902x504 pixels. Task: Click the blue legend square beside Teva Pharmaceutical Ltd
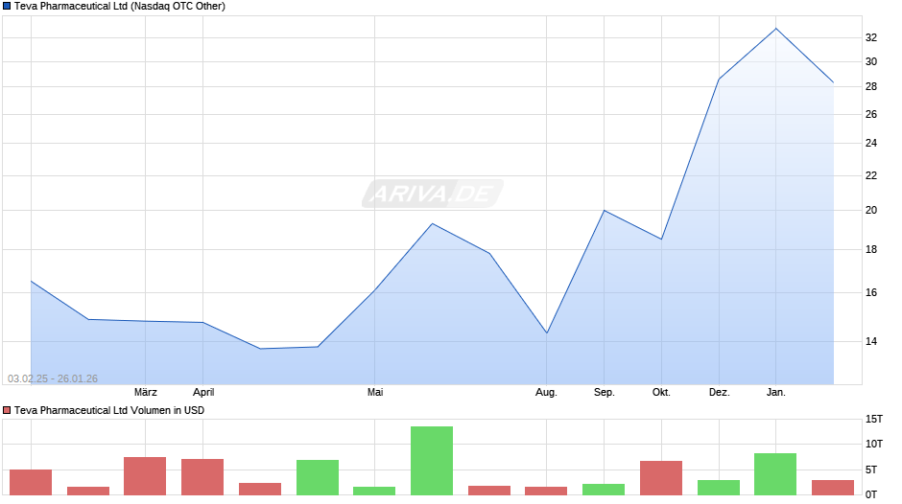click(x=7, y=7)
